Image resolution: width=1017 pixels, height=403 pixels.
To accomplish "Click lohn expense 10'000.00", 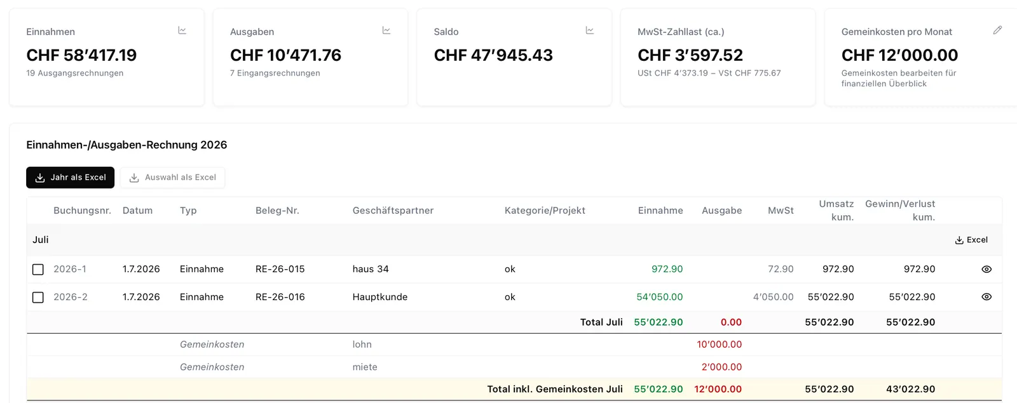I will point(720,345).
